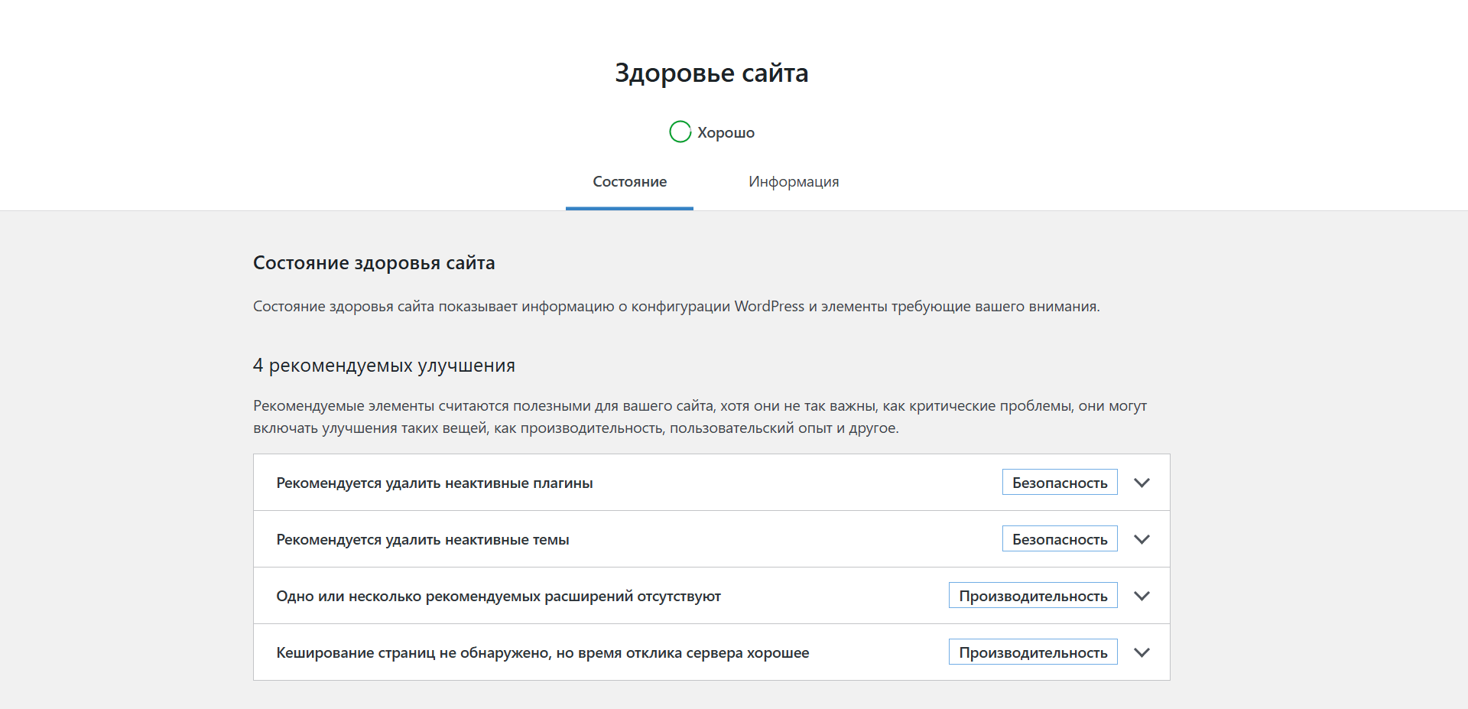Expand the inactive plugins item using its chevron
Screen dimensions: 1468x709
pyautogui.click(x=1142, y=483)
